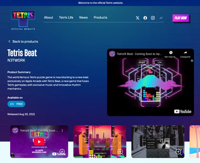Open the main video title link
Viewport: 200px width, 163px height.
139,54
